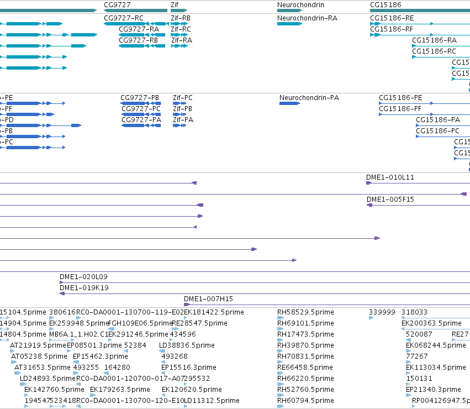Open EST label RH58529.5prime
470x409 pixels.
point(305,312)
